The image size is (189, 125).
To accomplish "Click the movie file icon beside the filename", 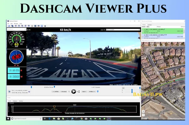I will 9,92.
